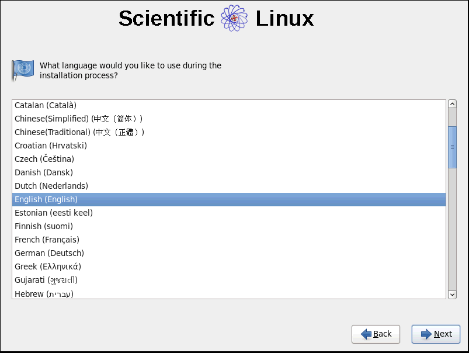Image resolution: width=469 pixels, height=353 pixels.
Task: Select Croatian (Hrvatski) language
Action: (x=229, y=146)
